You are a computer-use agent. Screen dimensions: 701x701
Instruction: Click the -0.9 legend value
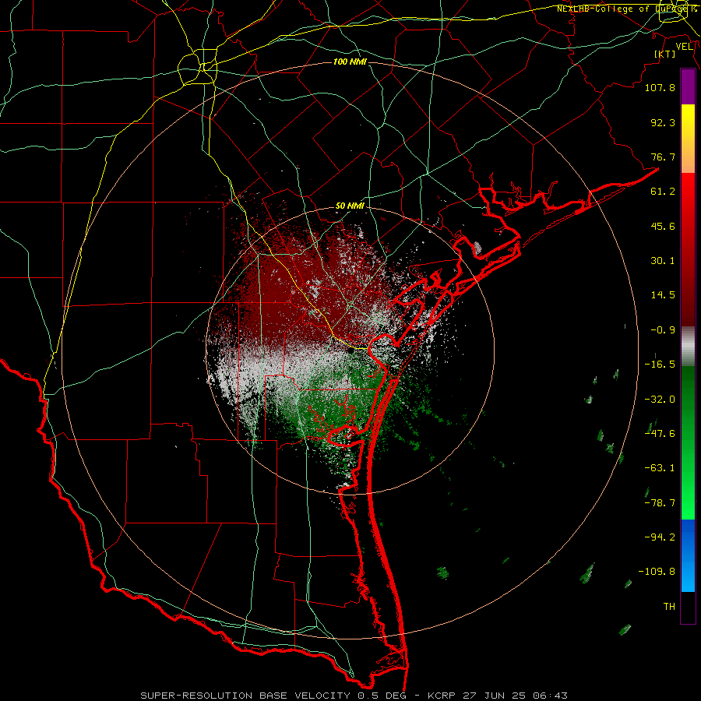[x=663, y=330]
